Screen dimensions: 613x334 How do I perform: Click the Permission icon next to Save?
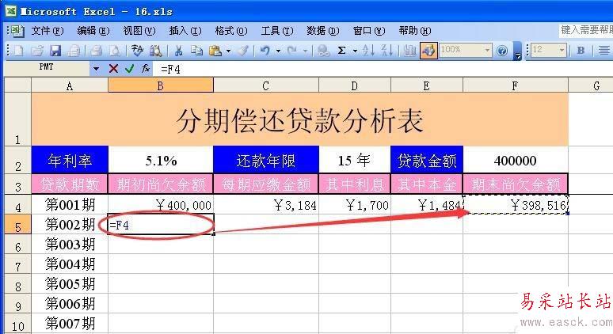coord(74,51)
